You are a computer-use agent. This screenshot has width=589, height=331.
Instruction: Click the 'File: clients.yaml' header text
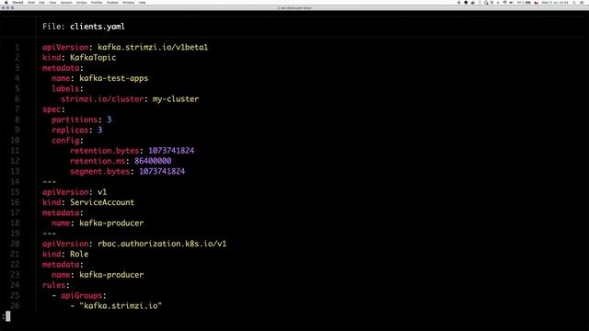[84, 27]
